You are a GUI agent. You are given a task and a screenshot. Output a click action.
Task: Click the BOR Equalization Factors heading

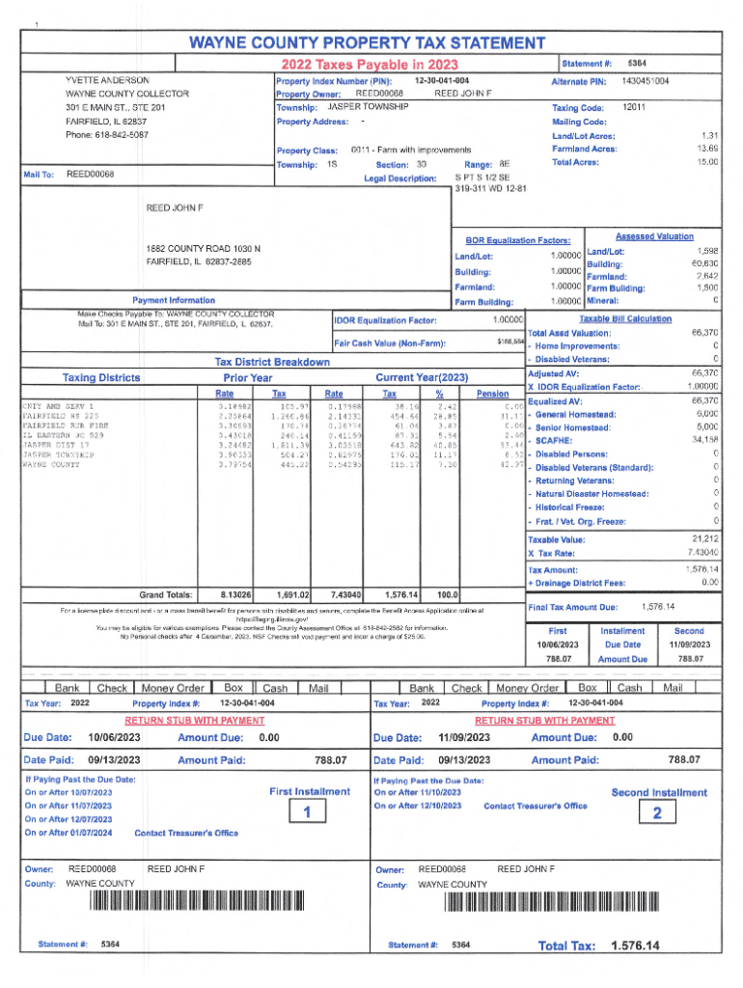tap(511, 240)
